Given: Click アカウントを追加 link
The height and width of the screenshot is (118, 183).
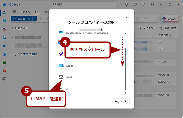Looking at the screenshot, I should click(x=25, y=54).
